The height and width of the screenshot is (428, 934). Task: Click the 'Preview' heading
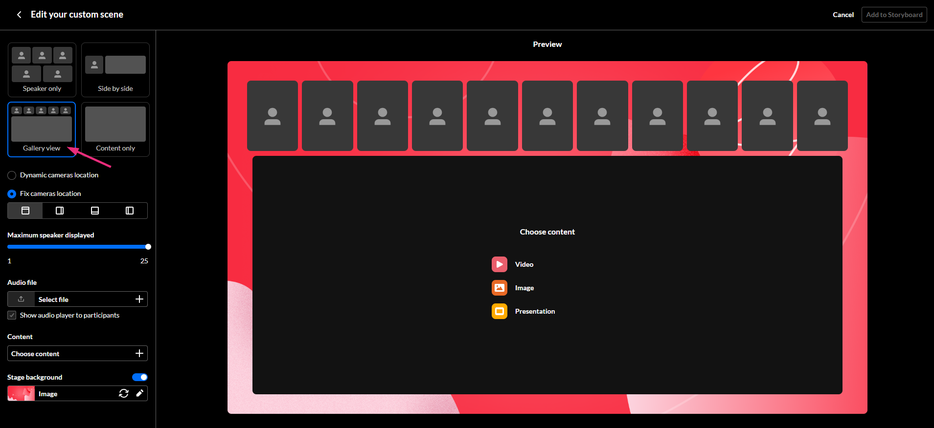(547, 44)
